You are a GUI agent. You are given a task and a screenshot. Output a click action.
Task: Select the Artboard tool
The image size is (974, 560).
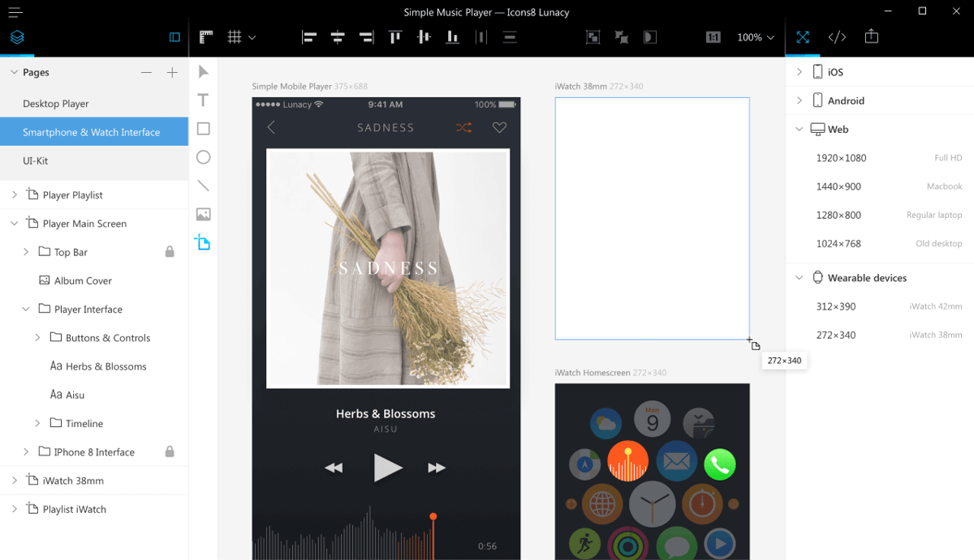click(x=203, y=242)
